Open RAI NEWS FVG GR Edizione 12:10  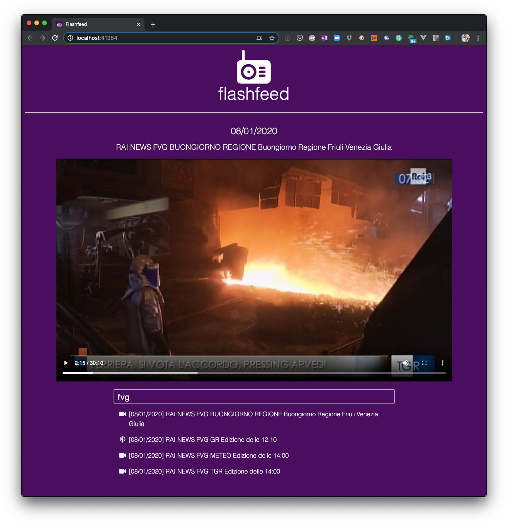203,439
